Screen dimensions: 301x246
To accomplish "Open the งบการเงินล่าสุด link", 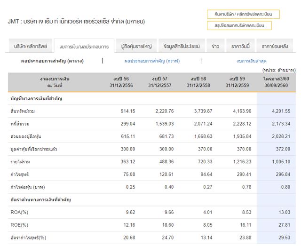I will pos(252,61).
